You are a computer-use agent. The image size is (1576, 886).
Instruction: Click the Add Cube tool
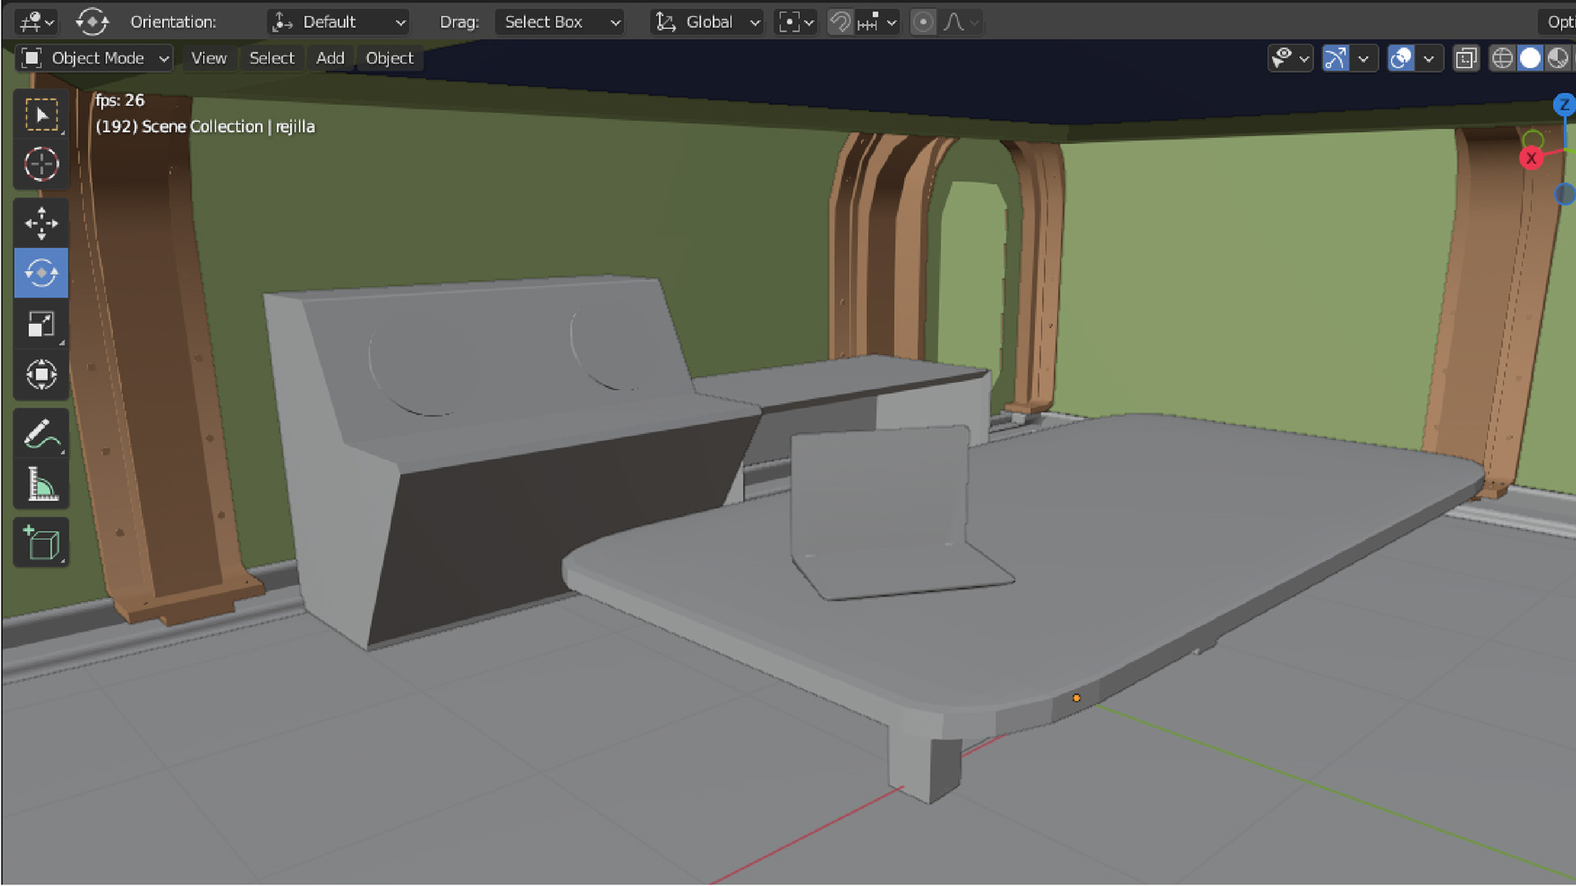pyautogui.click(x=41, y=543)
